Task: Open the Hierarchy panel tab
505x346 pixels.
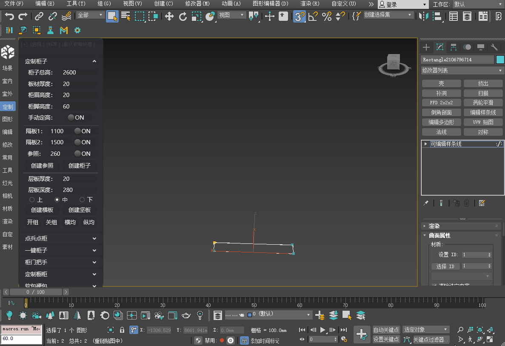Action: point(454,47)
